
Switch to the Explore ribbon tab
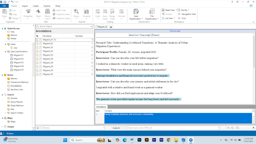tap(47, 6)
